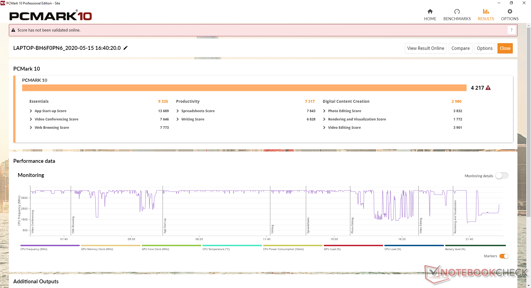Select the CPU Load blue legend swatch
This screenshot has height=288, width=531.
coord(414,245)
